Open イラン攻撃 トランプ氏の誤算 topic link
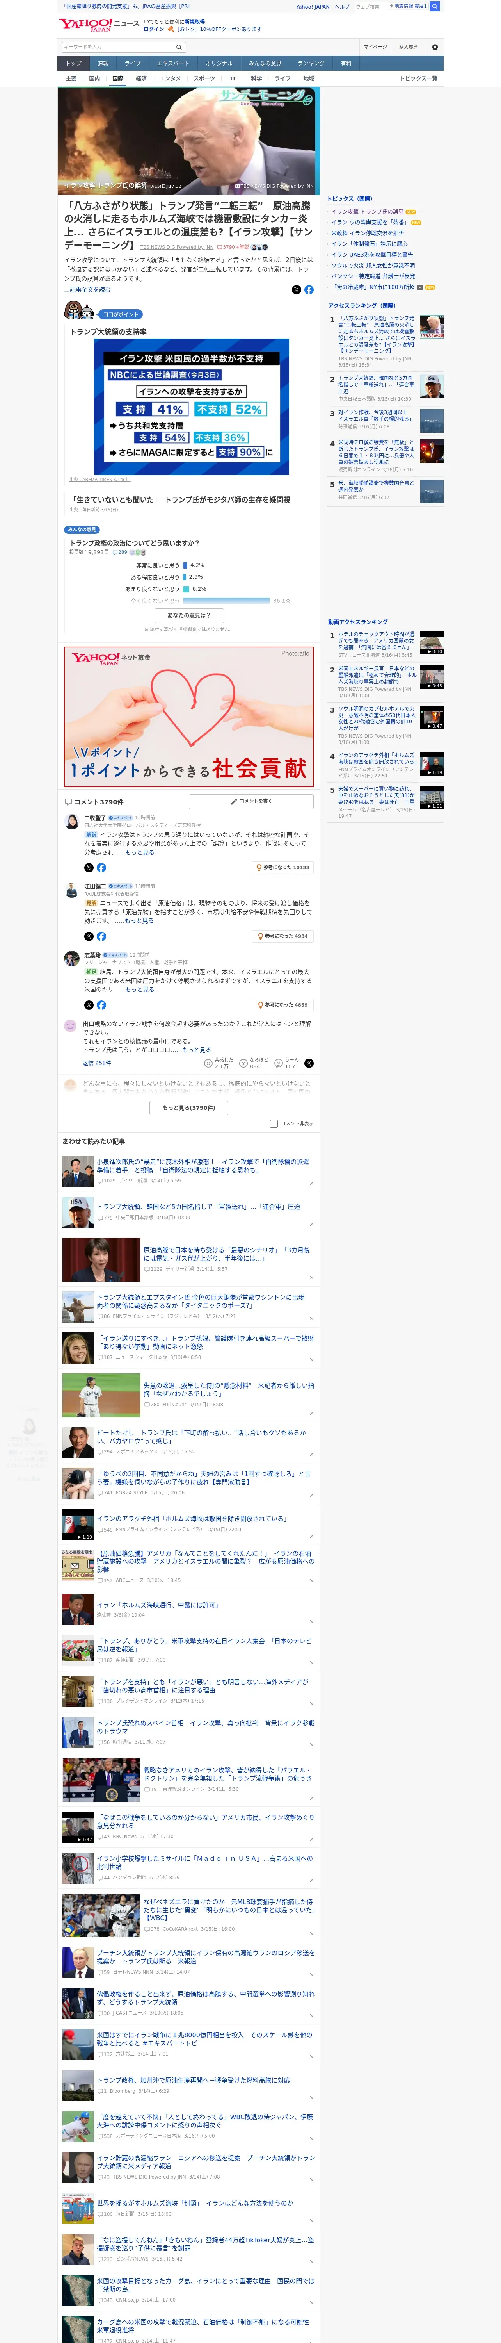This screenshot has height=2343, width=501. tap(367, 212)
